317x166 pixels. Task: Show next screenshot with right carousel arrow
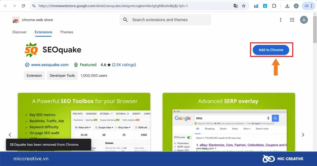[303, 135]
